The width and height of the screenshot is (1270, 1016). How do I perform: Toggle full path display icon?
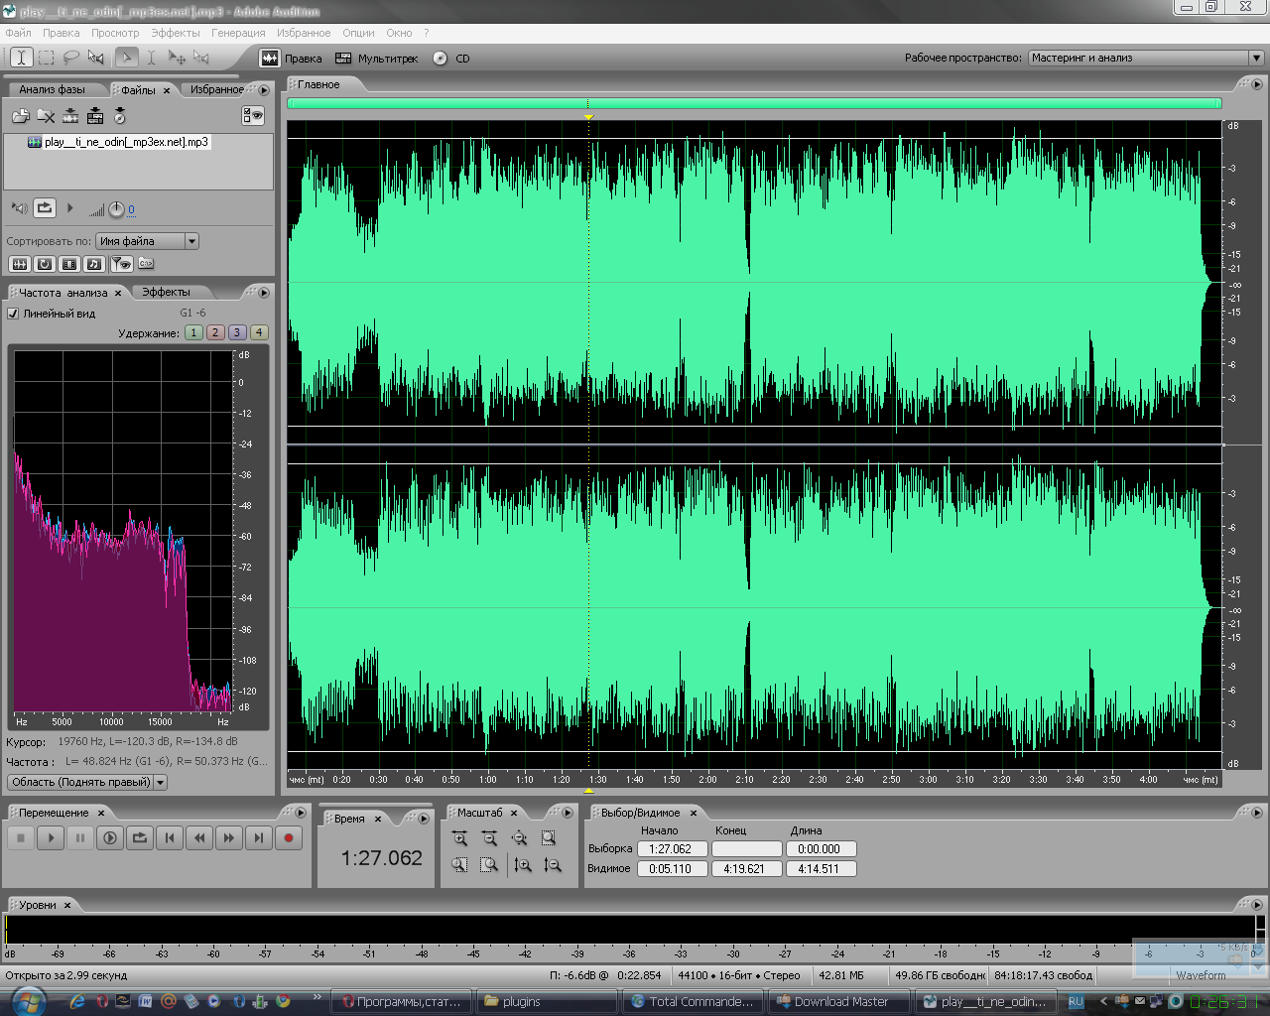[146, 264]
